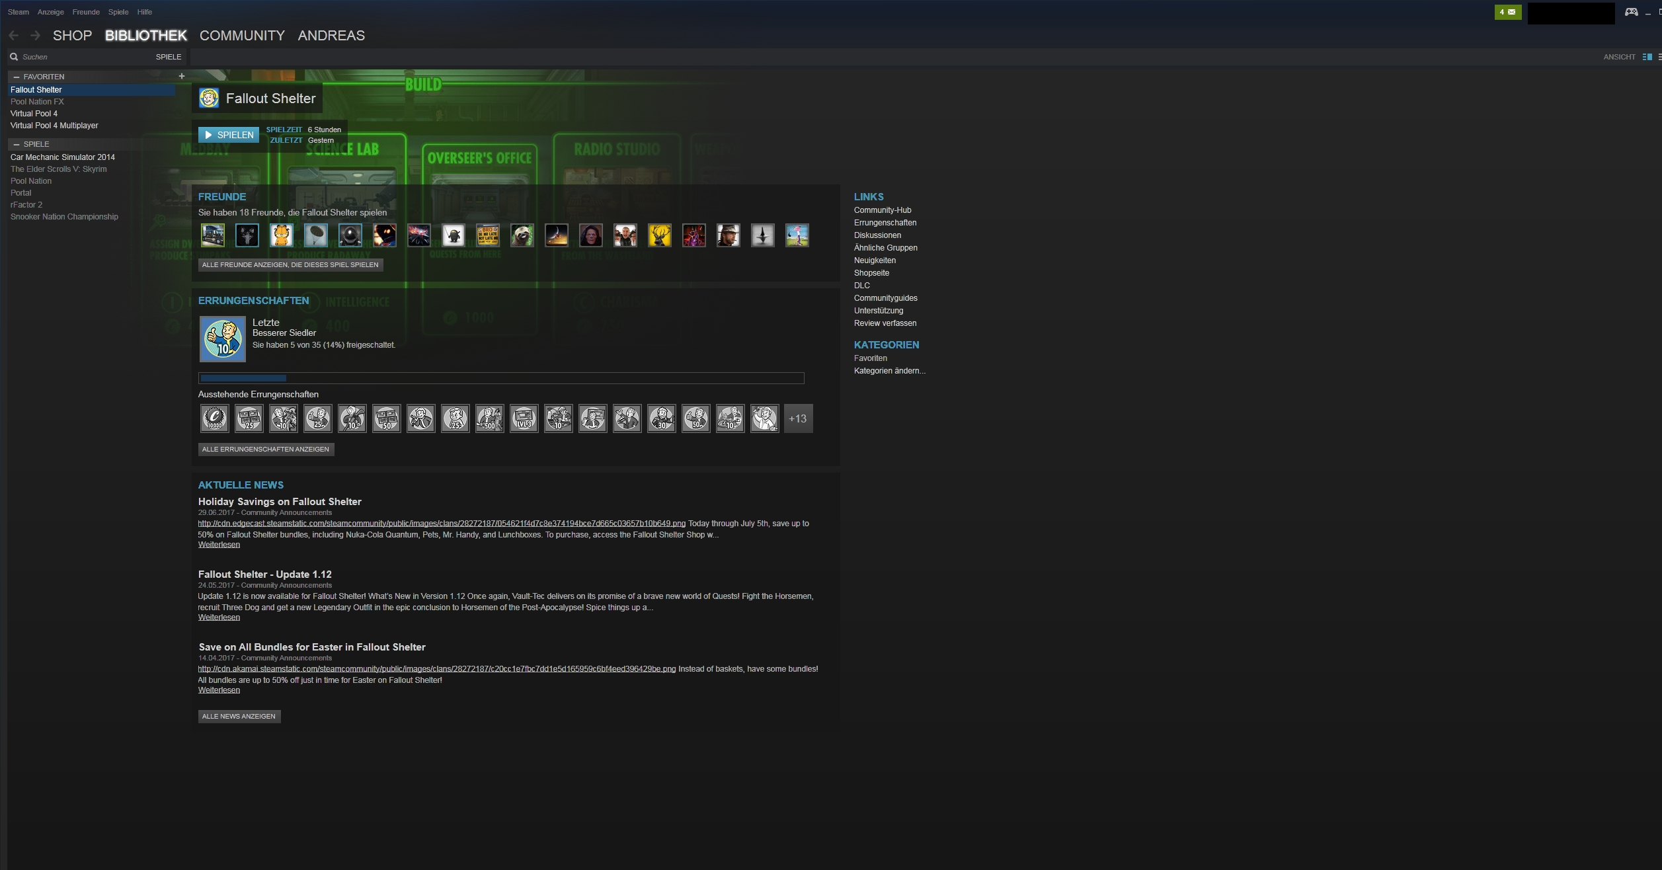Click the Besserer Siedler achievement badge
Viewport: 1662px width, 870px height.
point(223,339)
